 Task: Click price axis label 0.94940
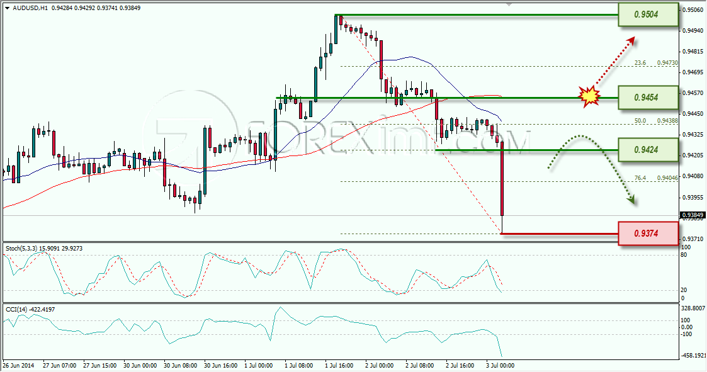pyautogui.click(x=694, y=31)
